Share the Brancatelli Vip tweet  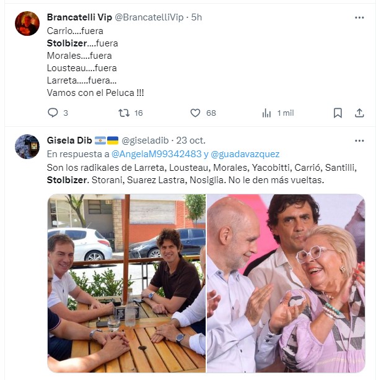(x=359, y=113)
